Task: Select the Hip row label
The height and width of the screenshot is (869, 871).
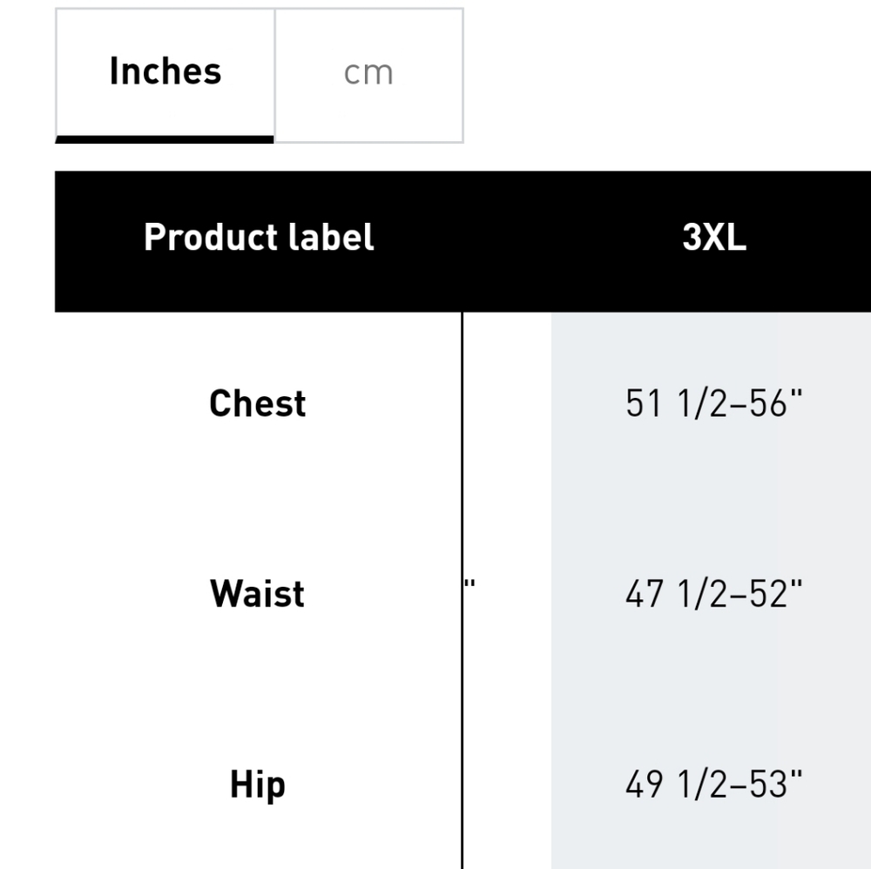Action: click(x=257, y=785)
